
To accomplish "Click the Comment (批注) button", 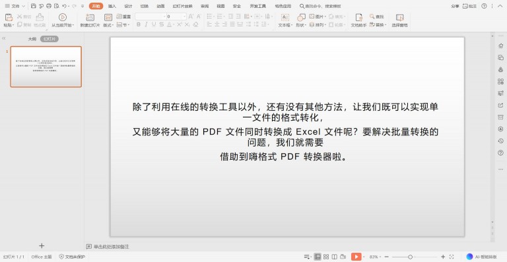I will 470,6.
